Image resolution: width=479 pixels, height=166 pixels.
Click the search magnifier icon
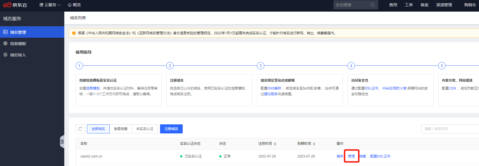pos(372,5)
